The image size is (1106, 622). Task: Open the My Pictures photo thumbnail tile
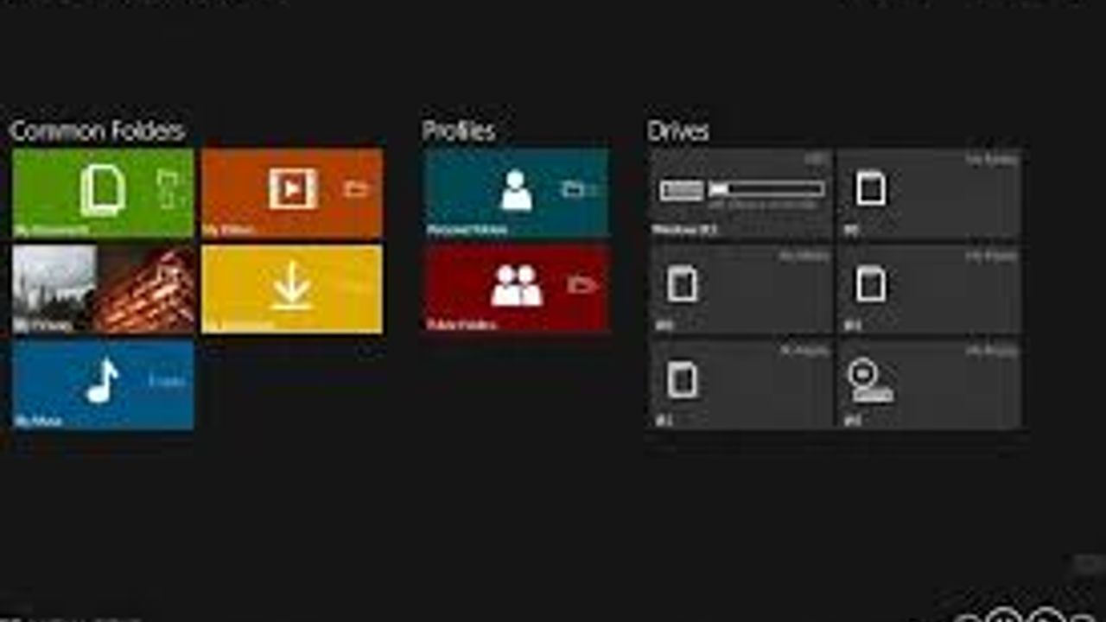tap(103, 289)
